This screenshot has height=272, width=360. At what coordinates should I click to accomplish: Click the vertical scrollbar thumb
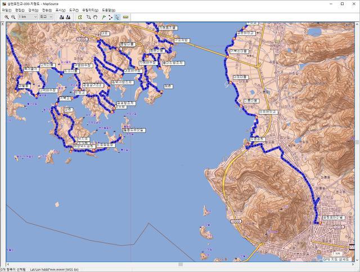[x=357, y=142]
